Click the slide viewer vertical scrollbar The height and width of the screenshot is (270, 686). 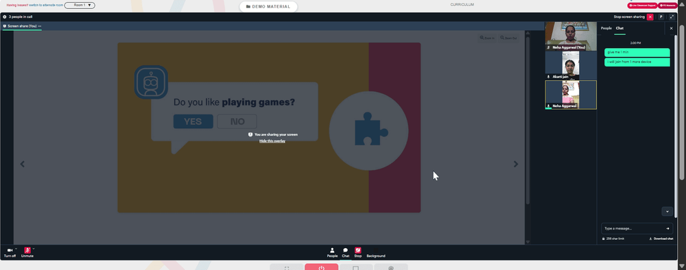(x=528, y=120)
